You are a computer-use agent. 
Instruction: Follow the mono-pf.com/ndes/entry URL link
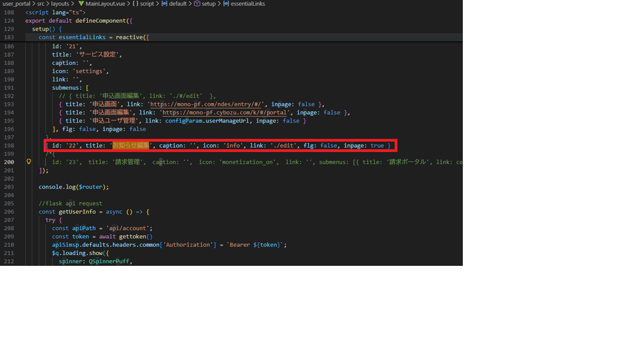coord(207,104)
